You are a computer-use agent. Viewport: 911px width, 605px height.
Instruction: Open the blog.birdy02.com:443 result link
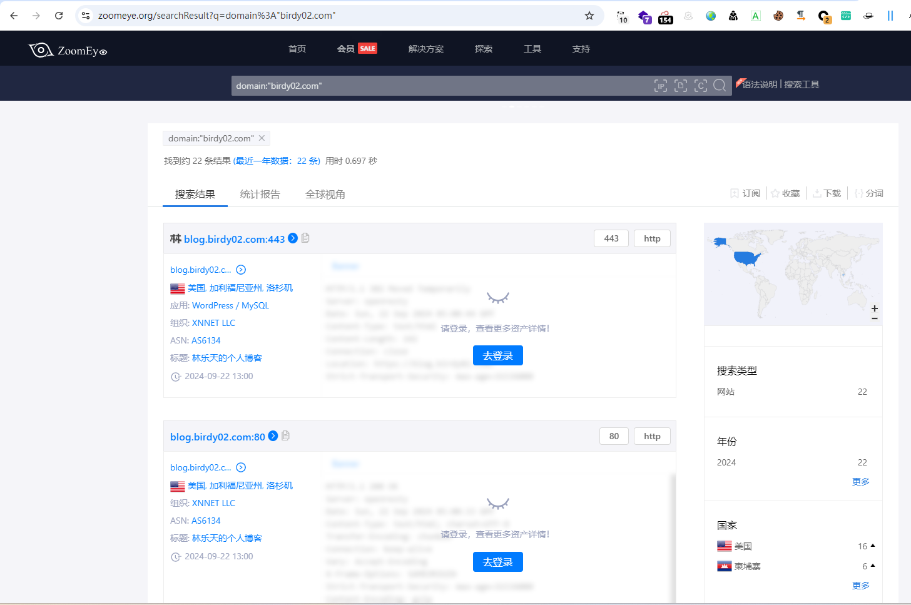pos(234,239)
